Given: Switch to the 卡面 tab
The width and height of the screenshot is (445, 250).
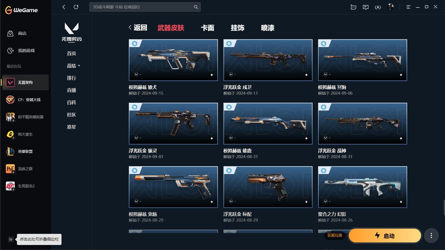Looking at the screenshot, I should (x=208, y=28).
